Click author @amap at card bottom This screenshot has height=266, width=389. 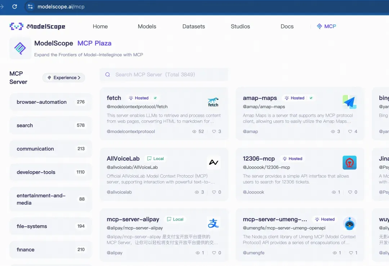250,132
